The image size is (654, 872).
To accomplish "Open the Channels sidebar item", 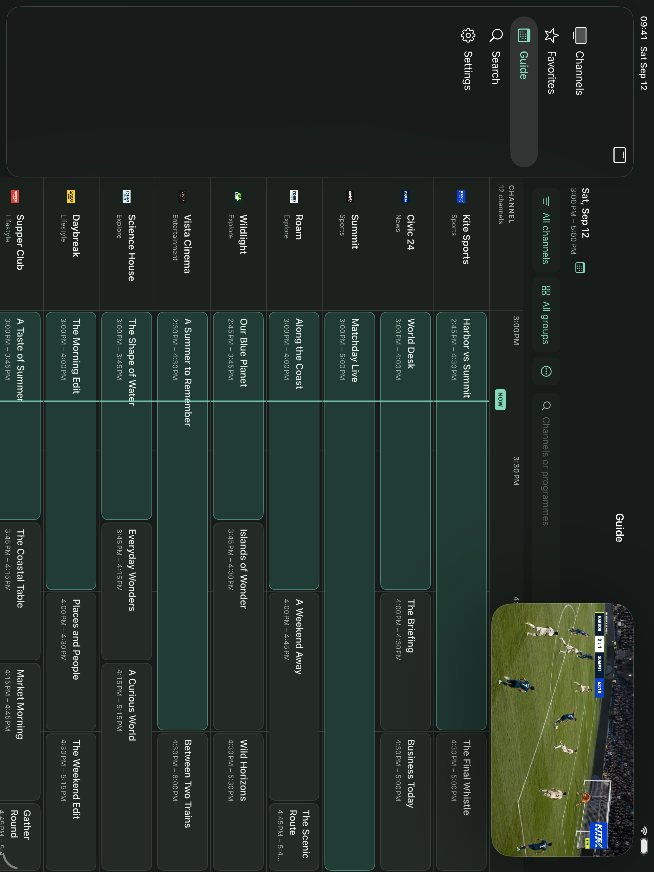I will [x=580, y=92].
